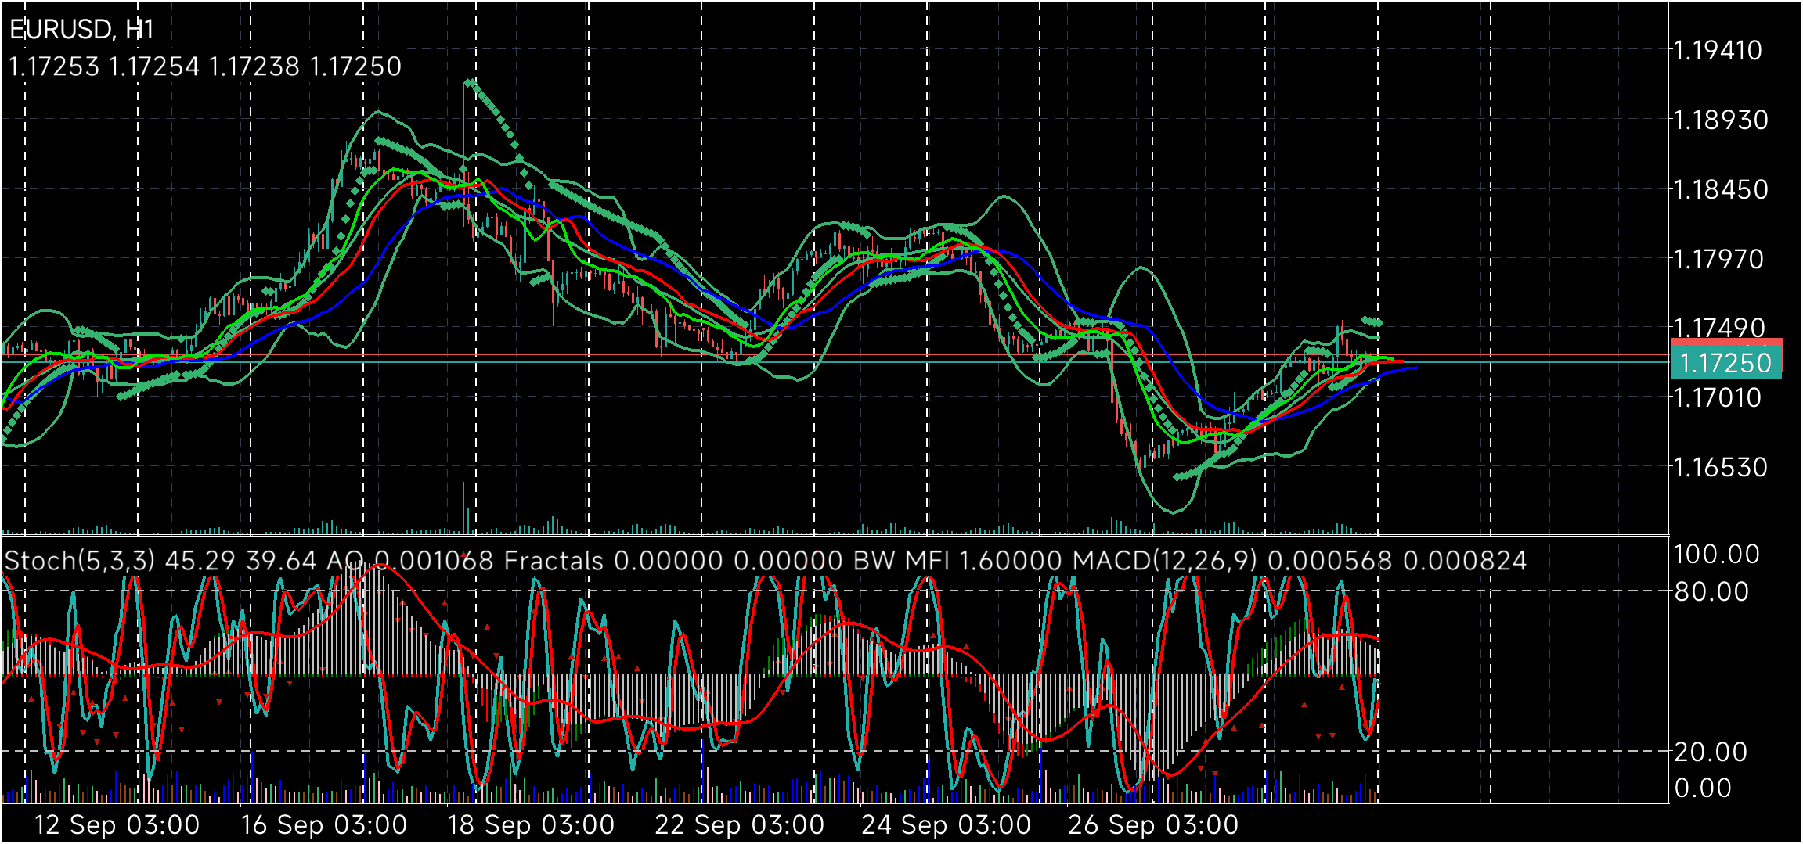The height and width of the screenshot is (844, 1803).
Task: Click the 26 Sep 03:00 time label
Action: 1153,824
